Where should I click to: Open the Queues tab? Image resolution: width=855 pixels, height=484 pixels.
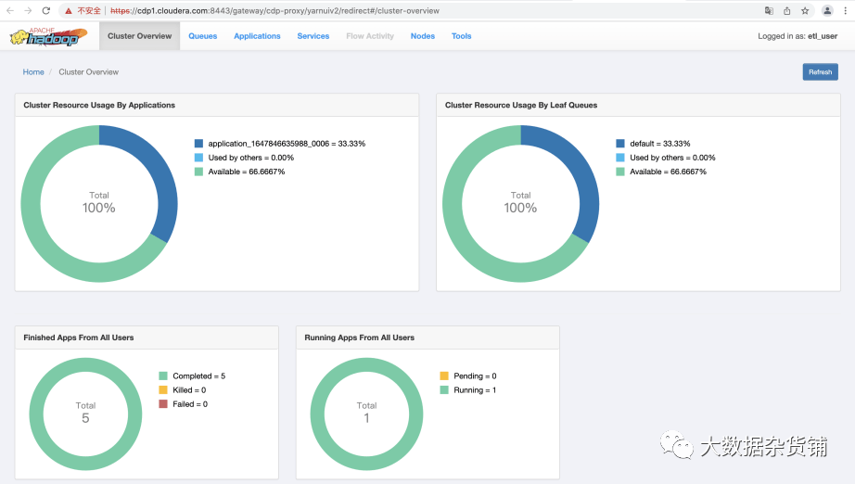(x=203, y=36)
